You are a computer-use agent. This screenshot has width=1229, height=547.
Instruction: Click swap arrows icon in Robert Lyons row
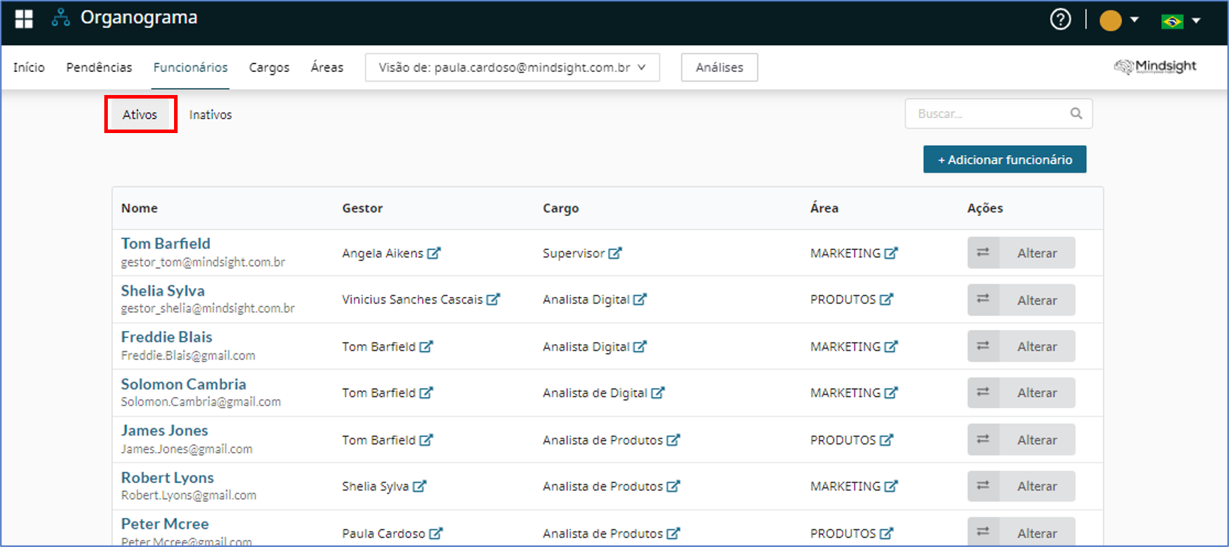[983, 486]
